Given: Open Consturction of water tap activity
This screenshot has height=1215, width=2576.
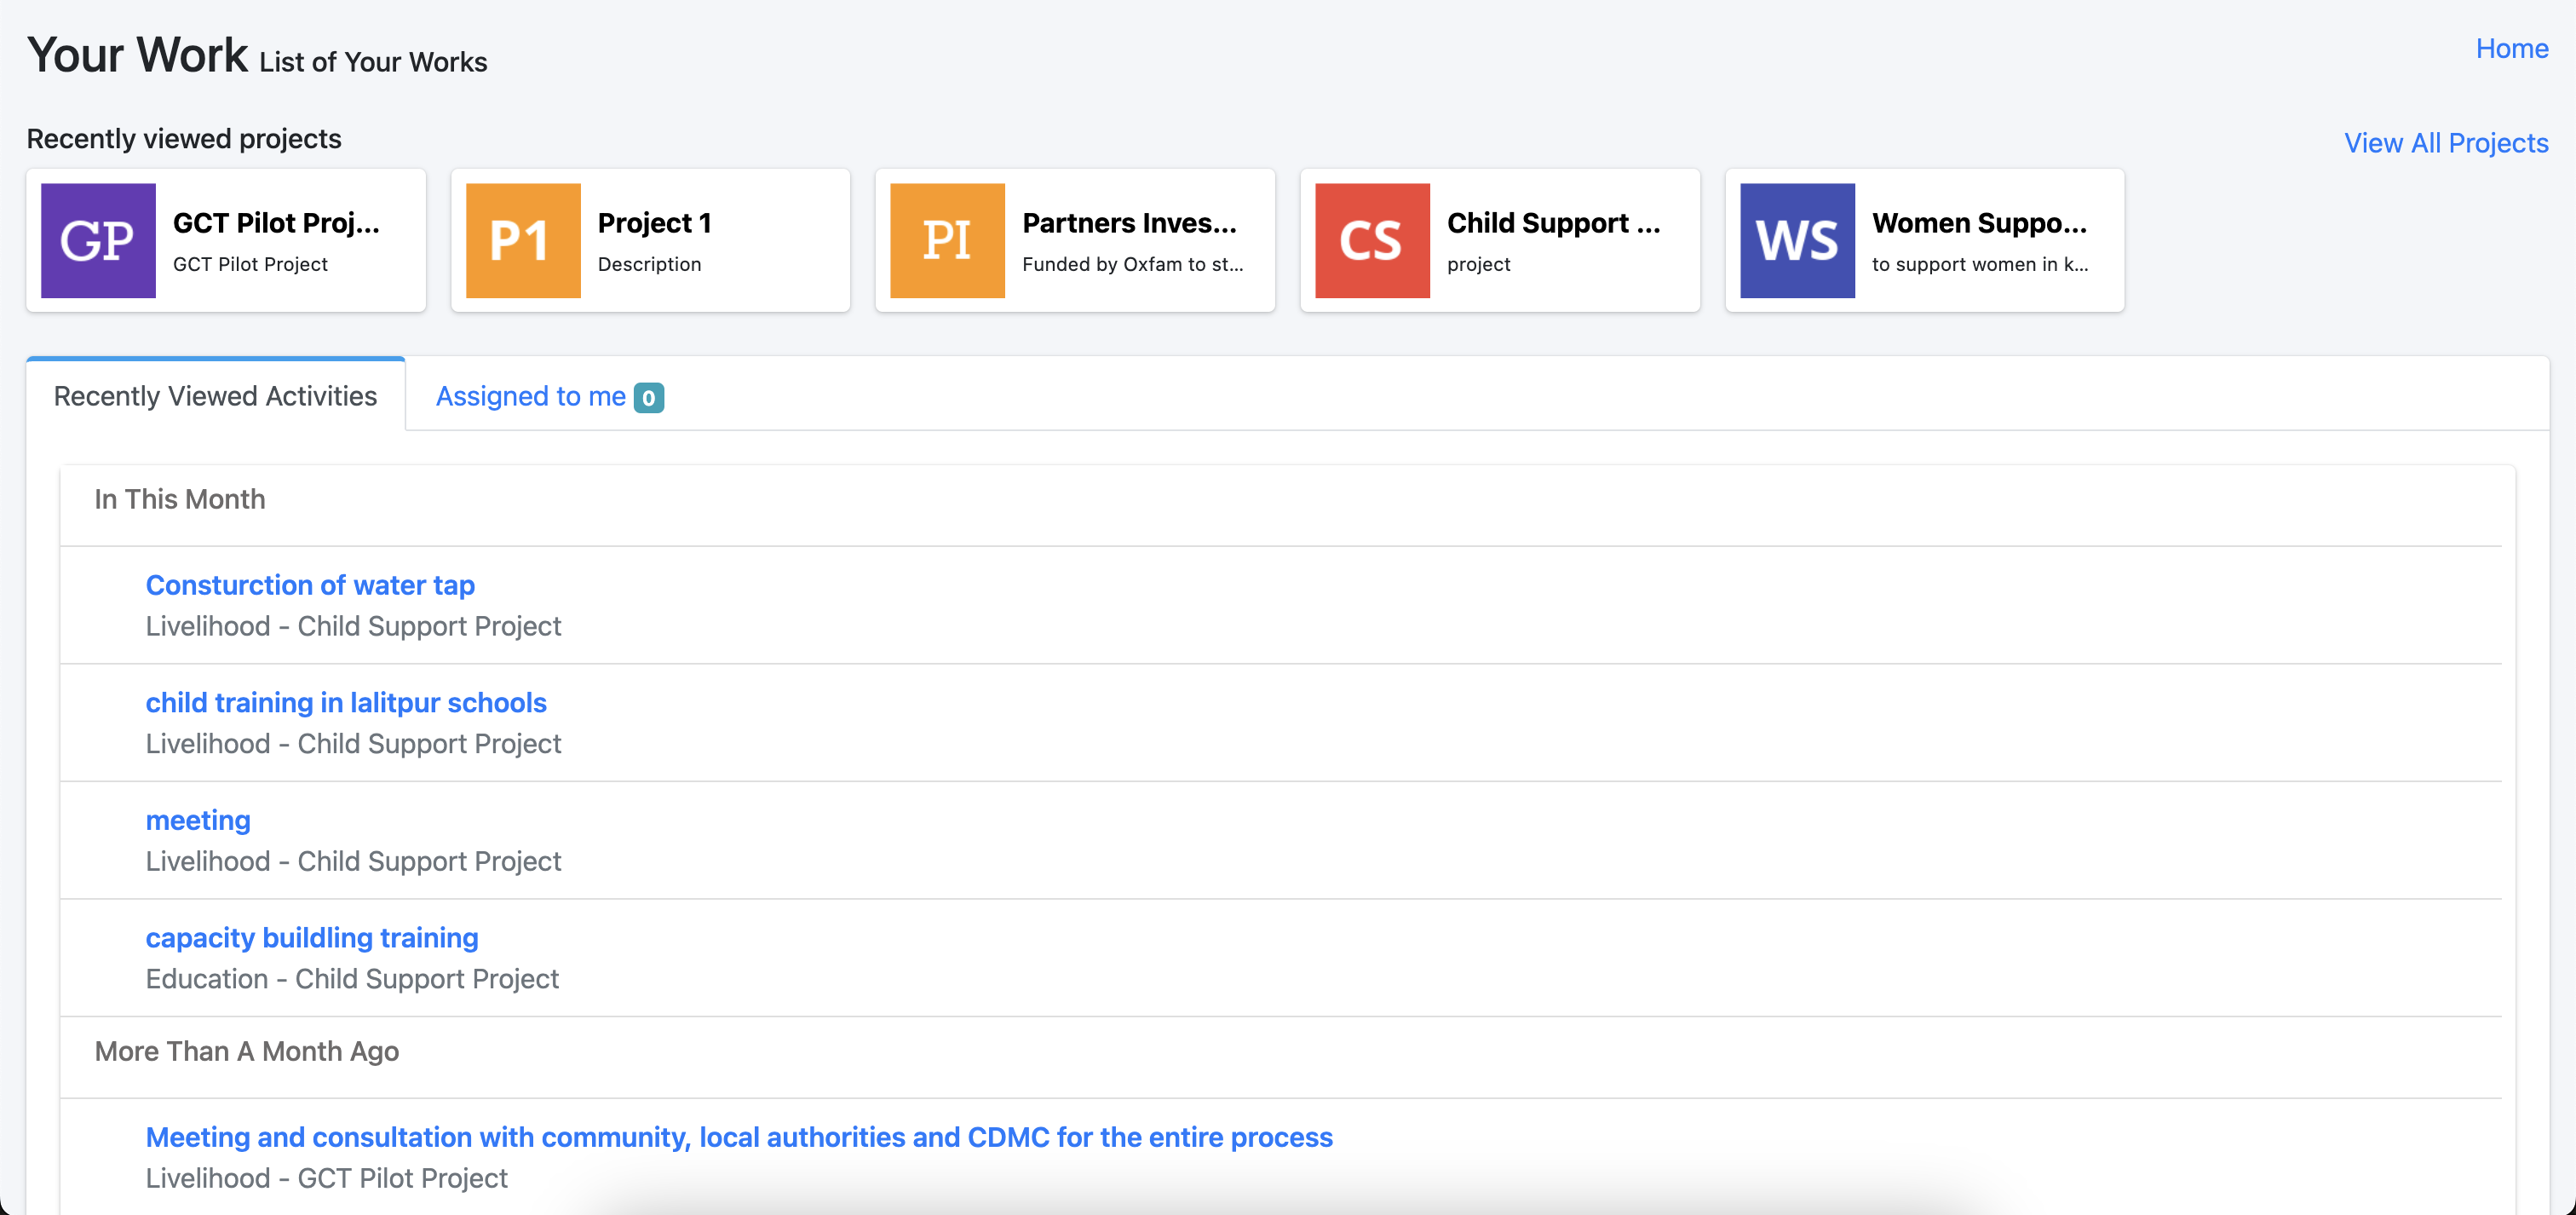Looking at the screenshot, I should point(310,585).
